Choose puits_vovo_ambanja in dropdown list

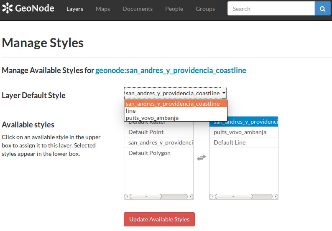tap(176, 118)
